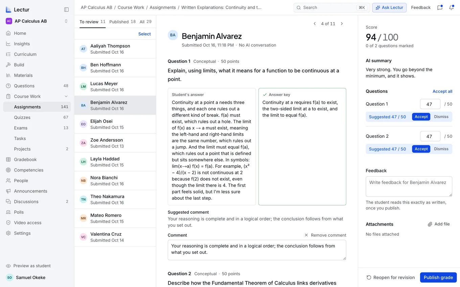The height and width of the screenshot is (287, 460).
Task: Dismiss suggested score for Question 2
Action: tap(441, 149)
